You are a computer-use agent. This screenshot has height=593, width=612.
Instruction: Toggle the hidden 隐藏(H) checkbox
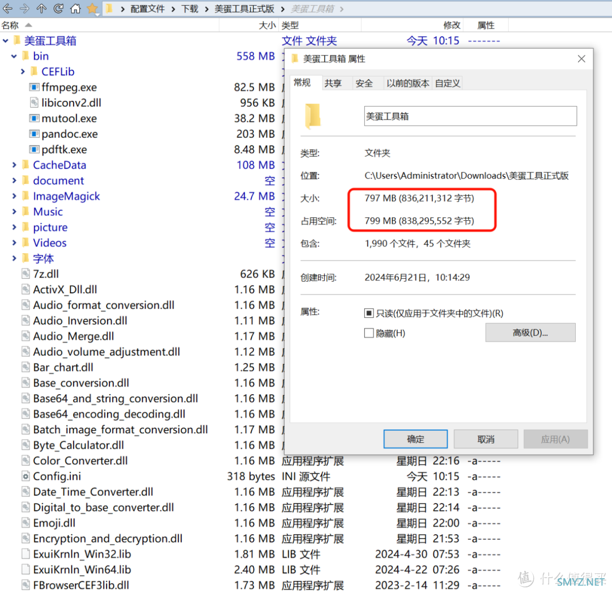point(368,333)
